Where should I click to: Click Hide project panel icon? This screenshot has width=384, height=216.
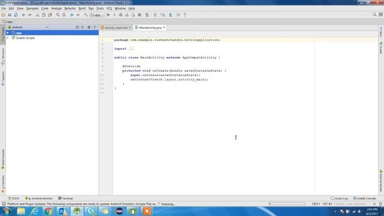(95, 27)
